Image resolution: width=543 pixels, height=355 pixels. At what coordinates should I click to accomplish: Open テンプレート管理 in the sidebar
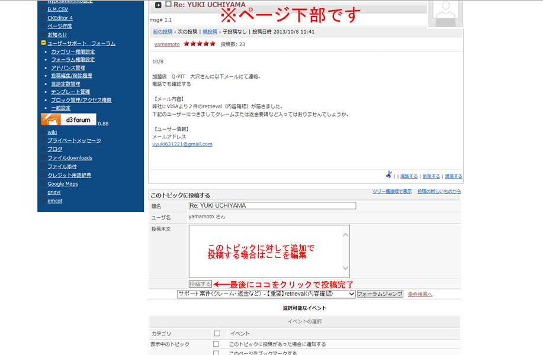(70, 92)
